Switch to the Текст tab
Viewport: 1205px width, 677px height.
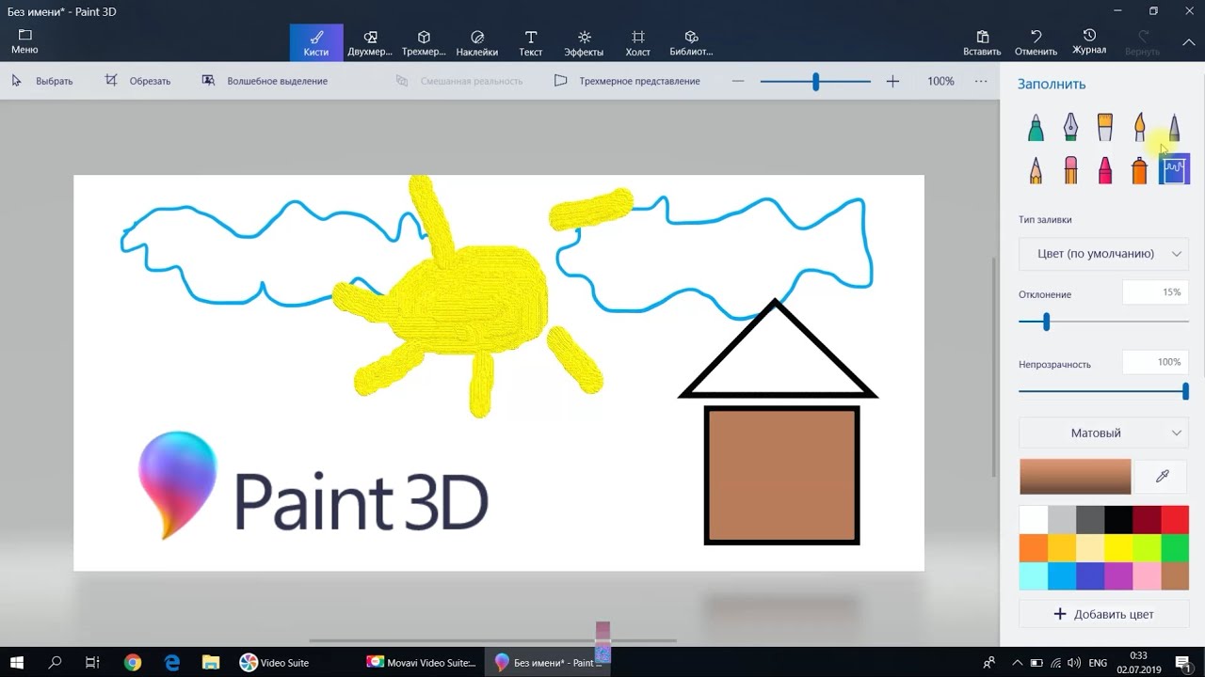point(531,42)
